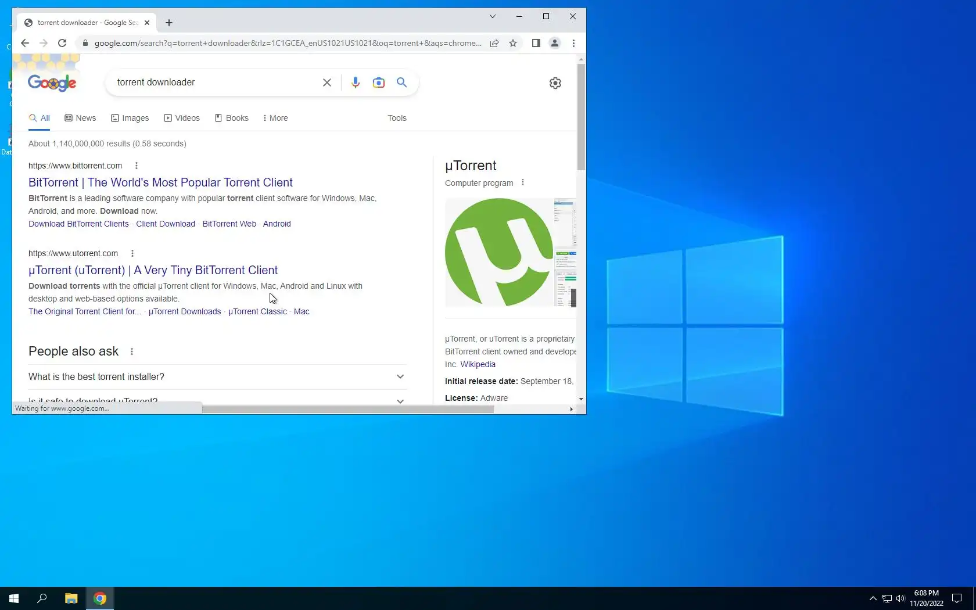Open a new tab with the plus button
This screenshot has width=976, height=610.
[169, 23]
